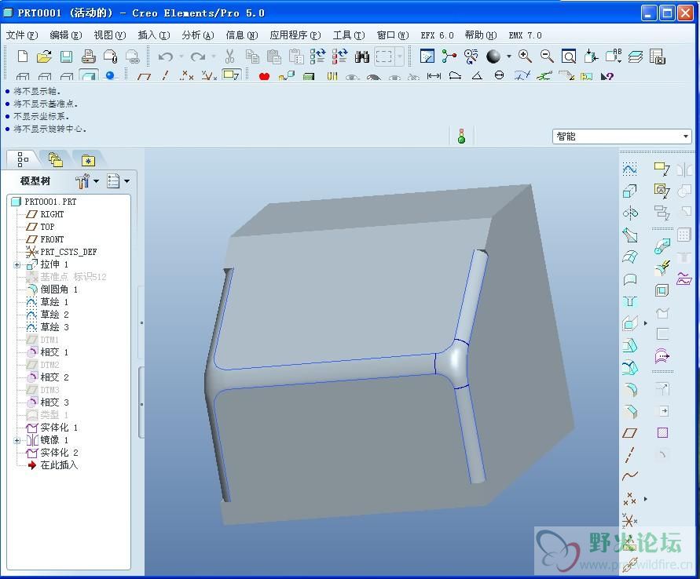Toggle datum axis display
Image resolution: width=700 pixels, height=579 pixels.
tap(166, 76)
